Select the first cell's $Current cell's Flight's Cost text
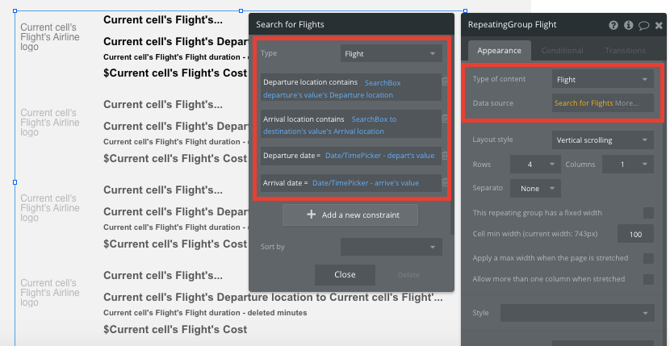This screenshot has width=670, height=346. (x=175, y=73)
